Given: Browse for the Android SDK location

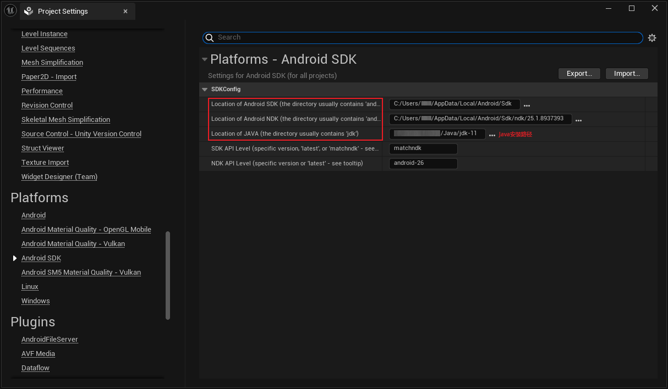Looking at the screenshot, I should pyautogui.click(x=527, y=105).
